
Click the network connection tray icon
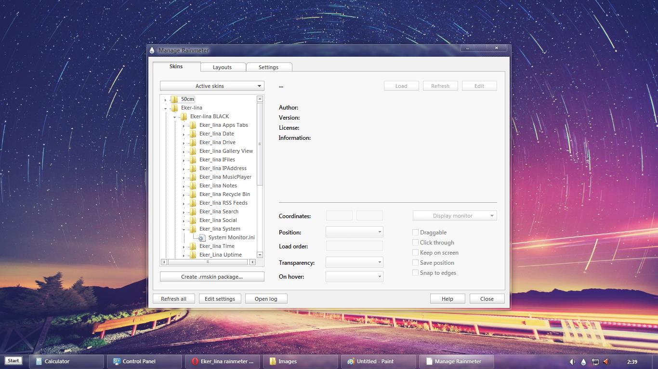click(x=595, y=362)
